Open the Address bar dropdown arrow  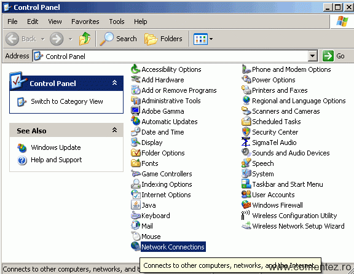click(312, 56)
